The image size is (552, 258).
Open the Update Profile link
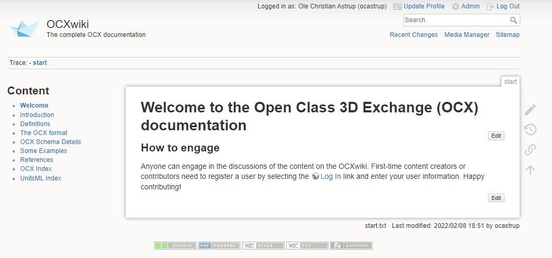[x=424, y=6]
